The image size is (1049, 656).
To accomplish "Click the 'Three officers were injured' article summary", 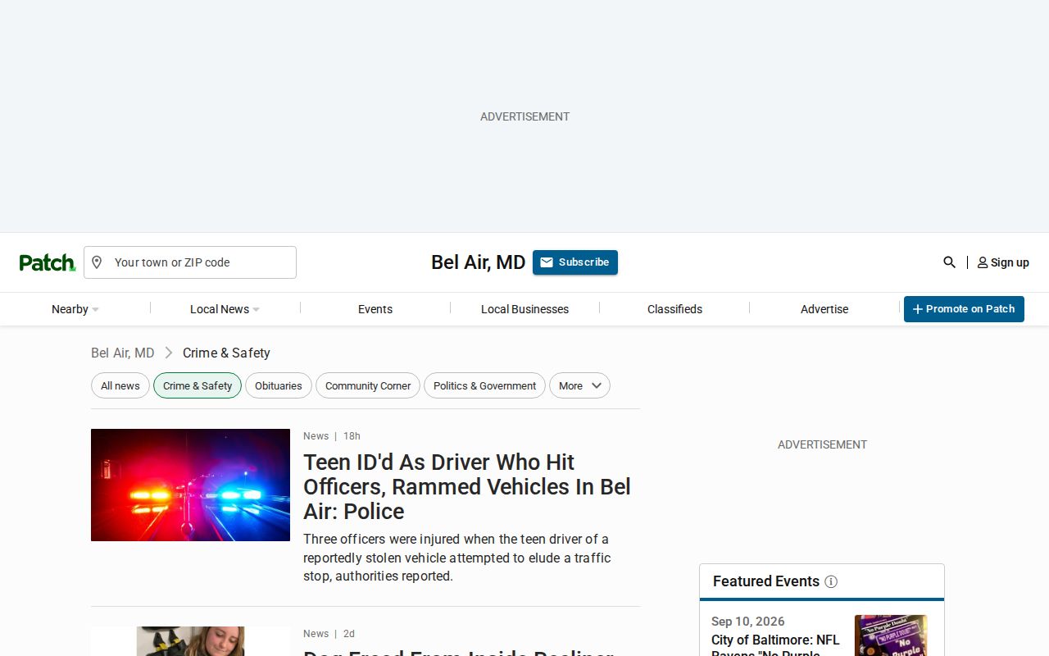I will pyautogui.click(x=457, y=558).
